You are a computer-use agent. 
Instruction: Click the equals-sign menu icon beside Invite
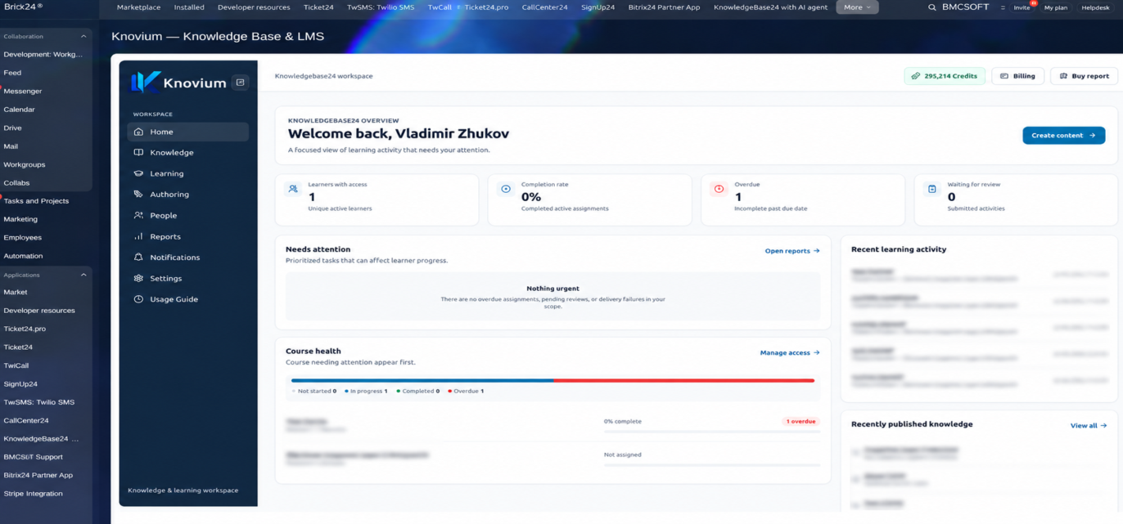pyautogui.click(x=1003, y=7)
